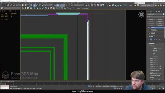Open the File menu

[x=2, y=3]
